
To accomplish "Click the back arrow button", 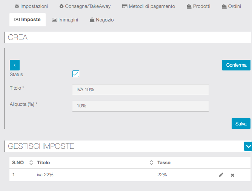I will (14, 65).
